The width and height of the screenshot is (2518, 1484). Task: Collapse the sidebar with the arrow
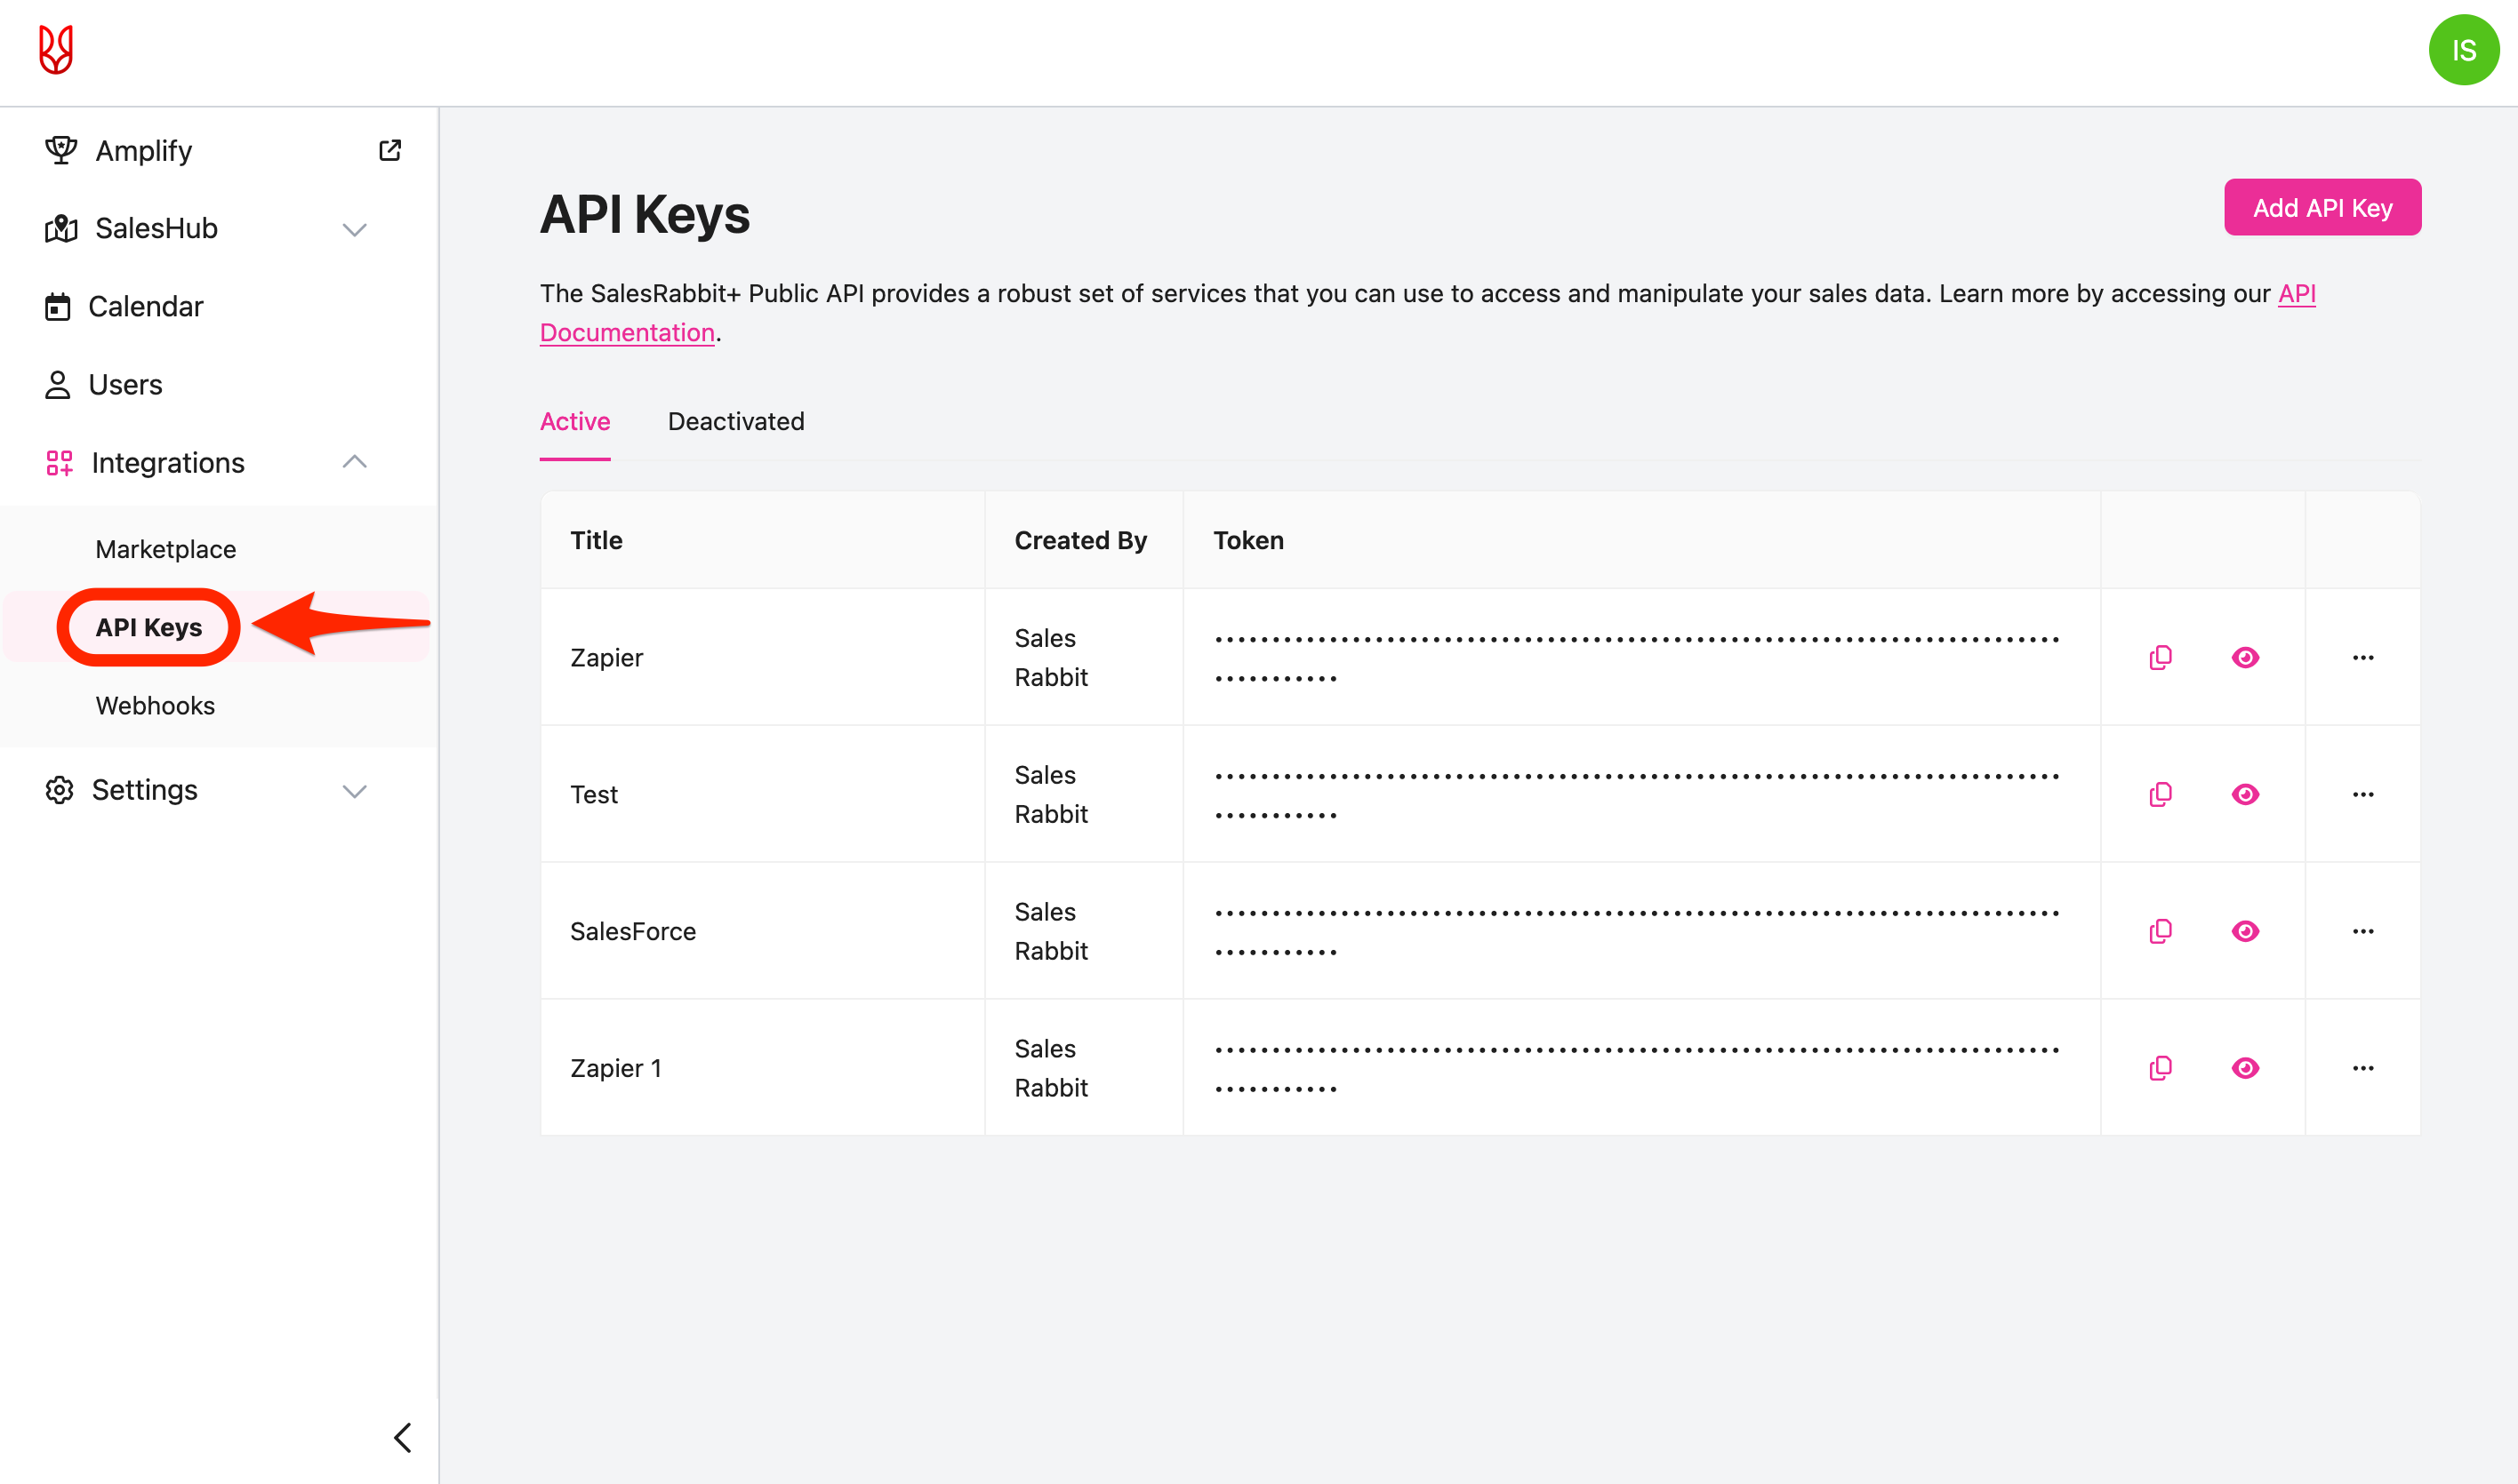coord(402,1437)
